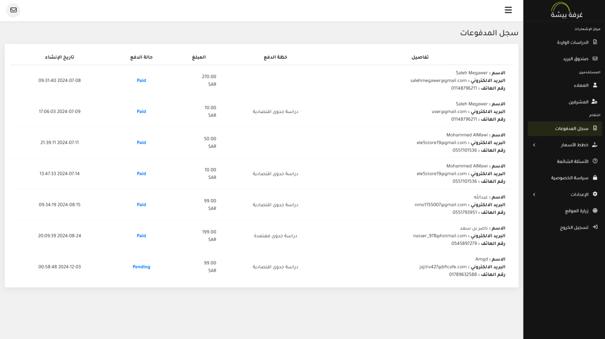Click the question mark icon beside الأسئلة الشائعة

click(595, 161)
